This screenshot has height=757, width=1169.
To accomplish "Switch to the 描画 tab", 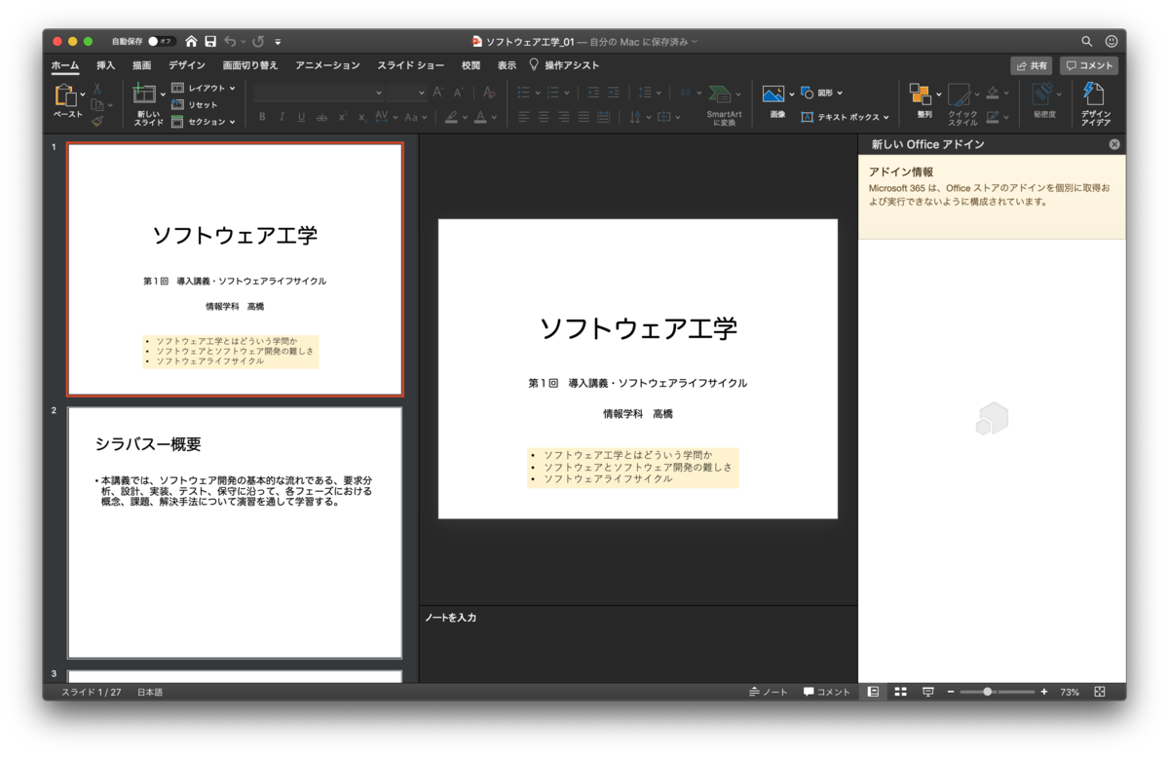I will [142, 65].
